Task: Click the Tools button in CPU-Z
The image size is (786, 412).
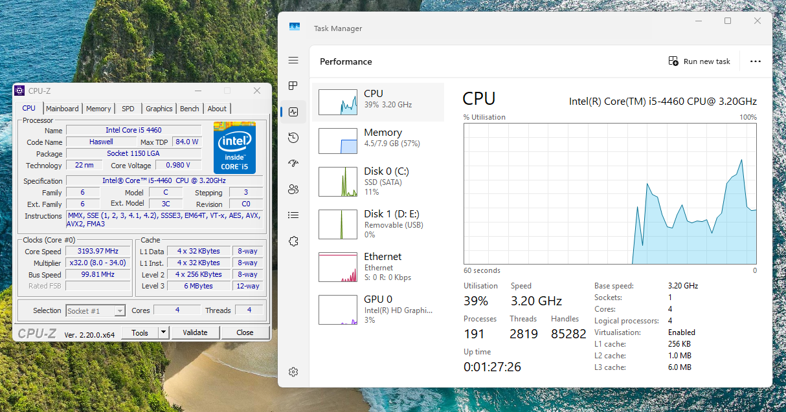Action: pos(140,333)
